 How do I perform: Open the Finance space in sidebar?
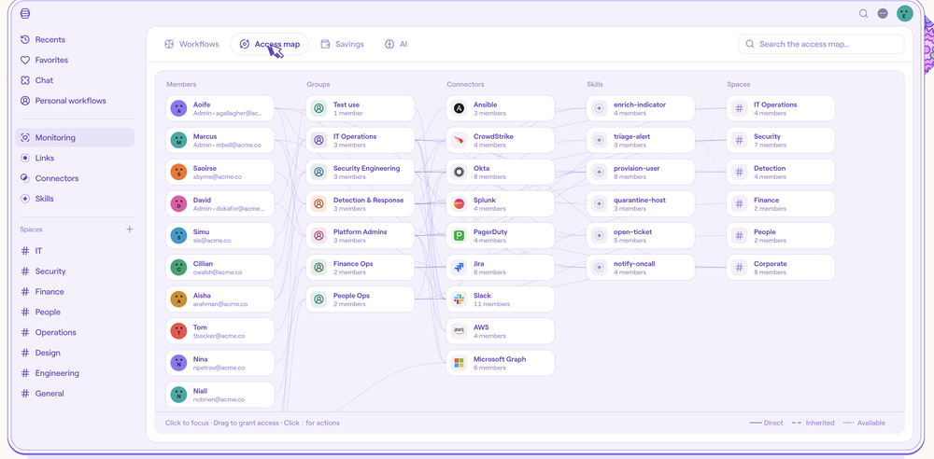tap(75, 292)
